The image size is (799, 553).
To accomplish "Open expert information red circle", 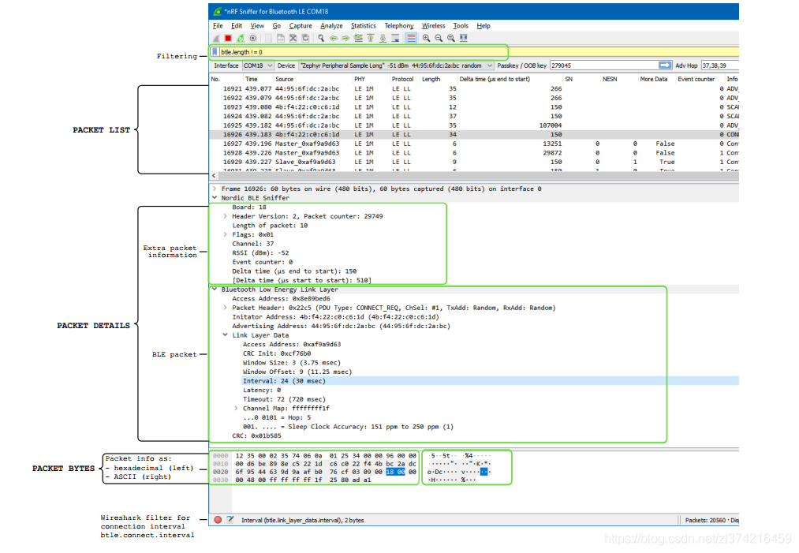I will [x=218, y=520].
